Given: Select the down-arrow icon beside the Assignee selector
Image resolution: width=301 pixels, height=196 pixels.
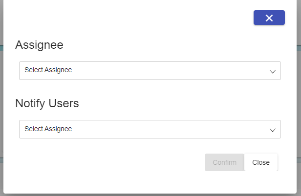Looking at the screenshot, I should (273, 71).
